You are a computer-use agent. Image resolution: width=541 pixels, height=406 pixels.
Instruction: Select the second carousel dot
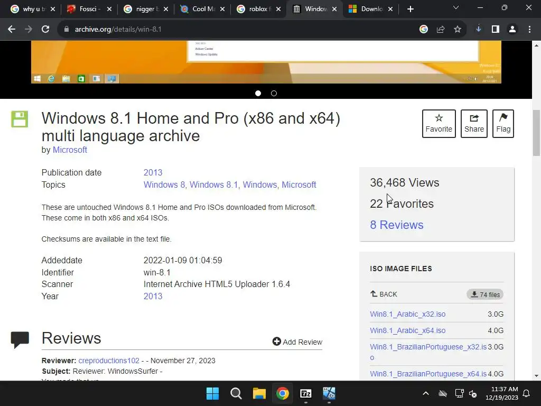tap(274, 93)
